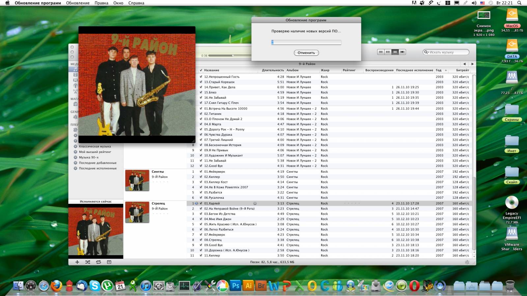Select the Музыка 90-х playlist
The image size is (527, 296).
click(x=89, y=157)
